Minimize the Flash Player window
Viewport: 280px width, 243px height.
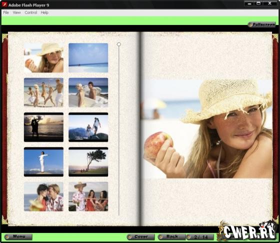pyautogui.click(x=249, y=3)
